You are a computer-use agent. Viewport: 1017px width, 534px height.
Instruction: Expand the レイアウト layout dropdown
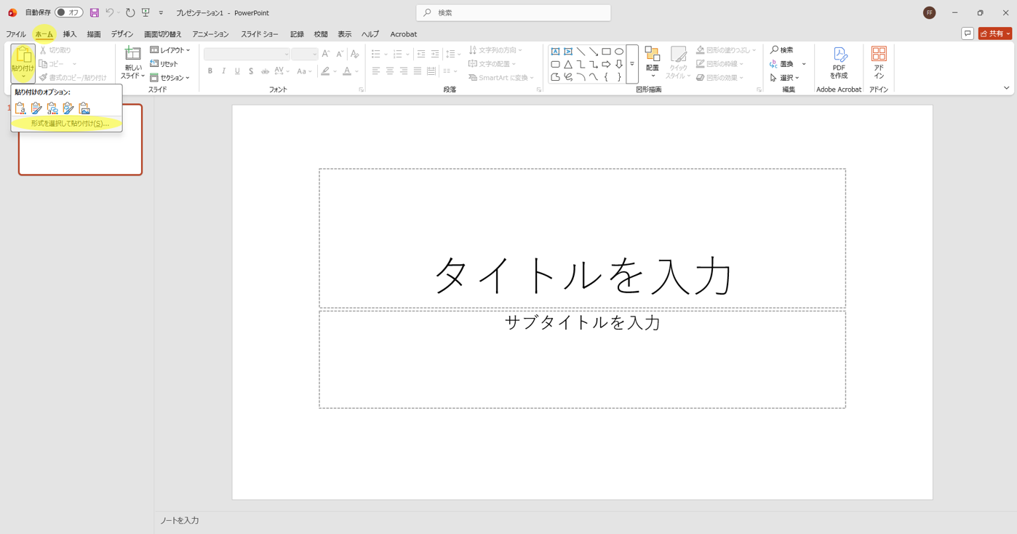coord(170,50)
